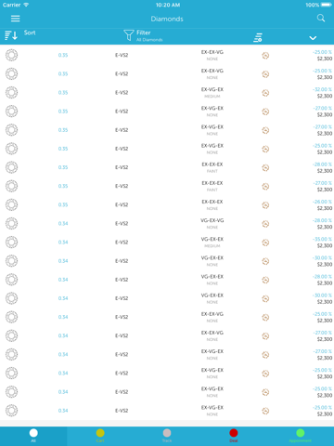Tap orange status icon in the last row

click(x=265, y=411)
